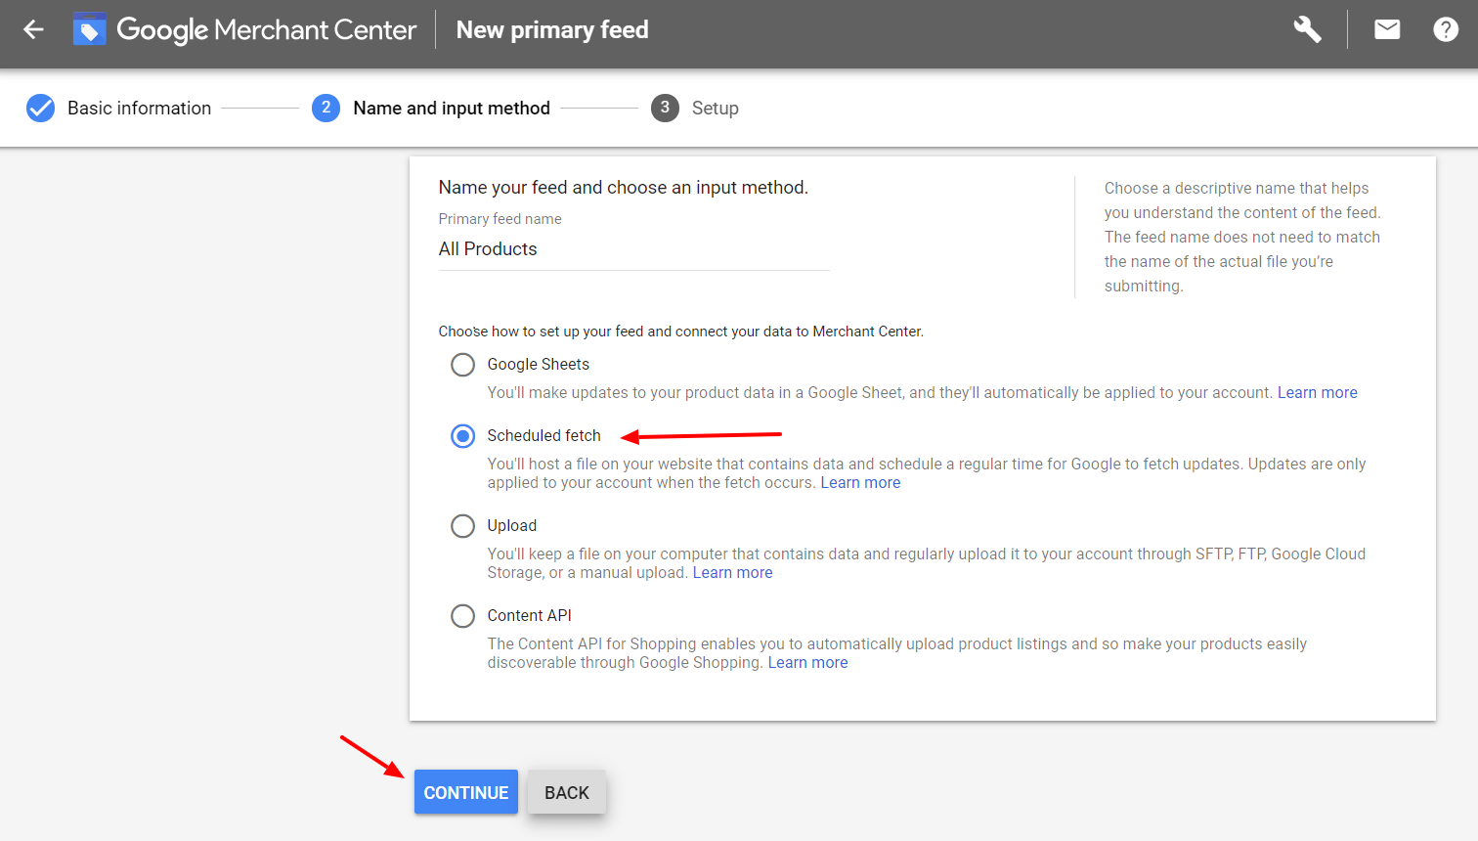The height and width of the screenshot is (841, 1478).
Task: Click the CONTINUE button
Action: tap(466, 792)
